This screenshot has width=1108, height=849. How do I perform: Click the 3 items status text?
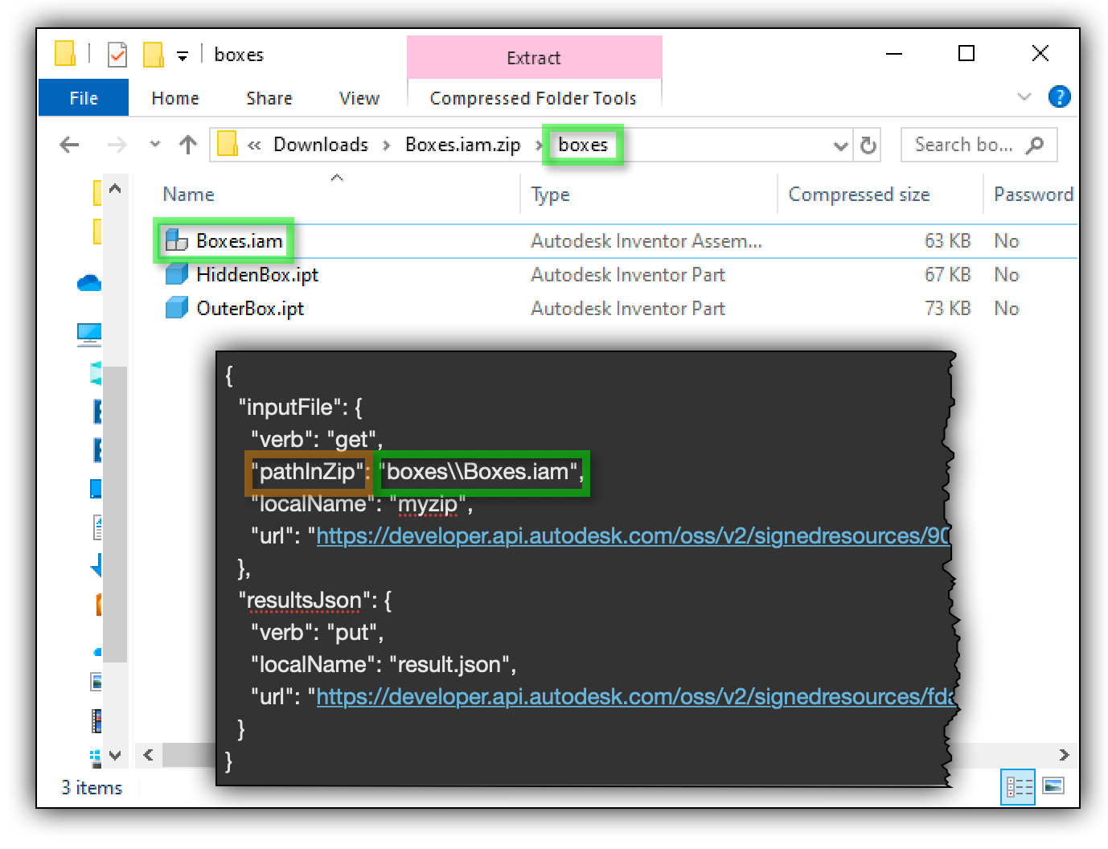pos(92,788)
